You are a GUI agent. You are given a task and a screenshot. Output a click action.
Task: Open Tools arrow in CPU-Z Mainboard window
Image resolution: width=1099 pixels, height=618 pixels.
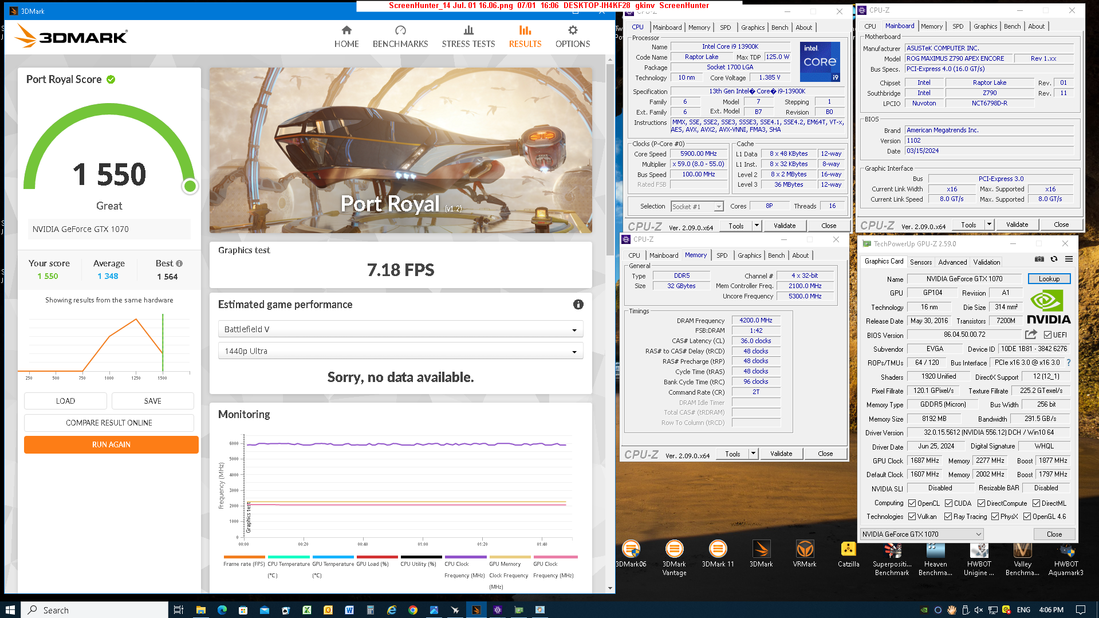click(x=989, y=225)
